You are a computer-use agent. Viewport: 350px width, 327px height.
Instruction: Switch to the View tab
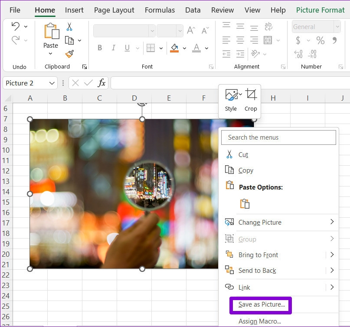[x=252, y=10]
